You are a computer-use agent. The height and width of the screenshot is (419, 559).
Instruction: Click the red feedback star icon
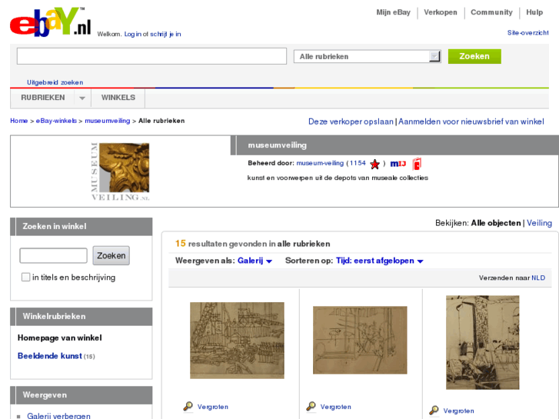pos(374,164)
